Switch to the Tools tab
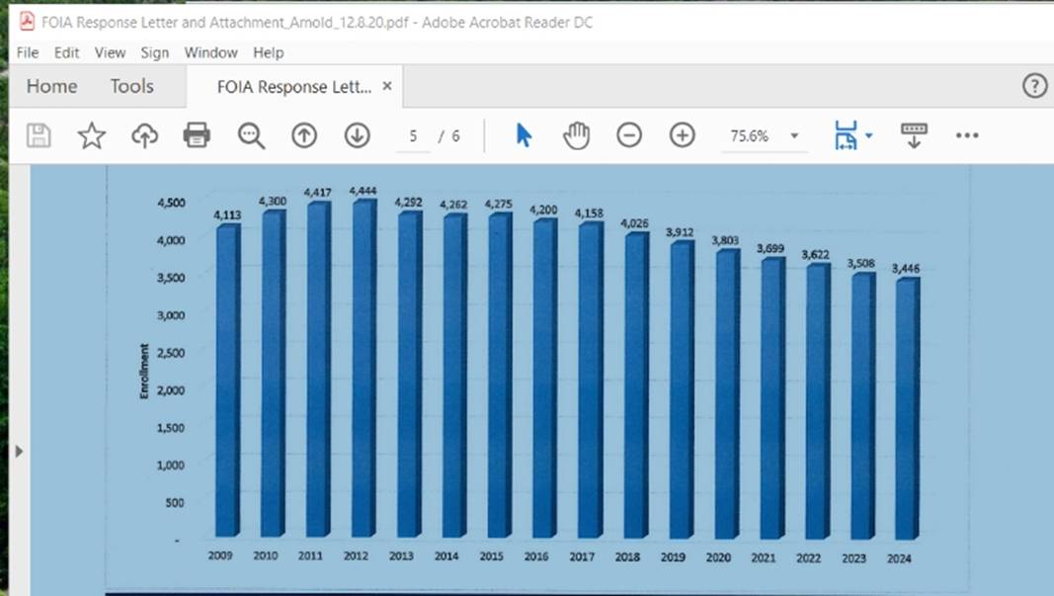The image size is (1054, 596). click(x=131, y=87)
